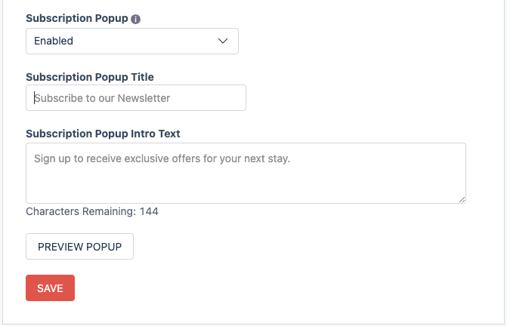Viewport: 507px width, 326px height.
Task: Click the Subscription Popup label text
Action: click(x=77, y=19)
